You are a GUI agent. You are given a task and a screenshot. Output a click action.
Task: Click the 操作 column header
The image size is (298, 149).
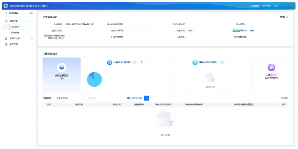coord(284,105)
